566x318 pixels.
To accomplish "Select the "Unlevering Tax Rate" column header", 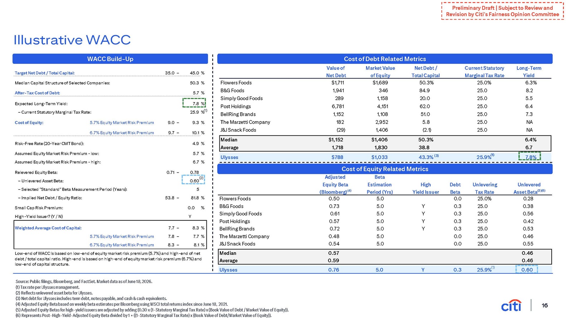I will (485, 188).
